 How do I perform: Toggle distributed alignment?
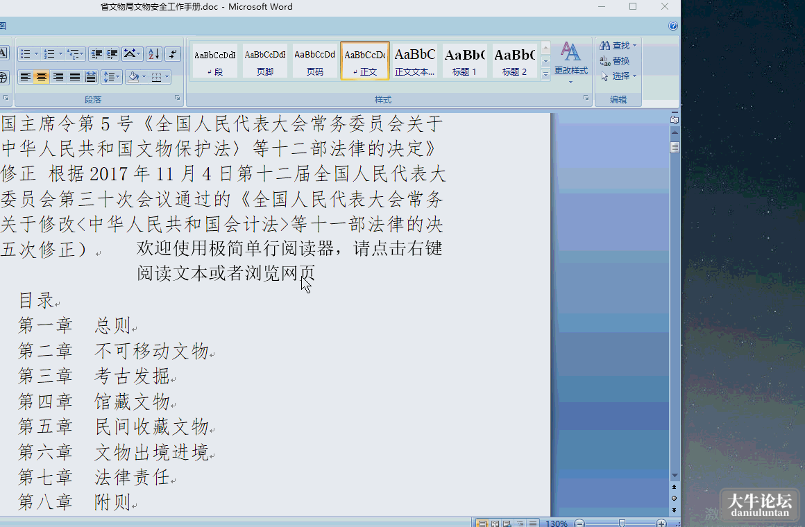pos(91,77)
